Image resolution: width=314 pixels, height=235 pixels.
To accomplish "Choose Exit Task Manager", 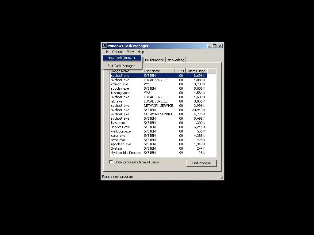I will coord(122,66).
